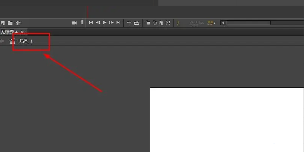Toggle Onion Skin mode

pos(148,23)
